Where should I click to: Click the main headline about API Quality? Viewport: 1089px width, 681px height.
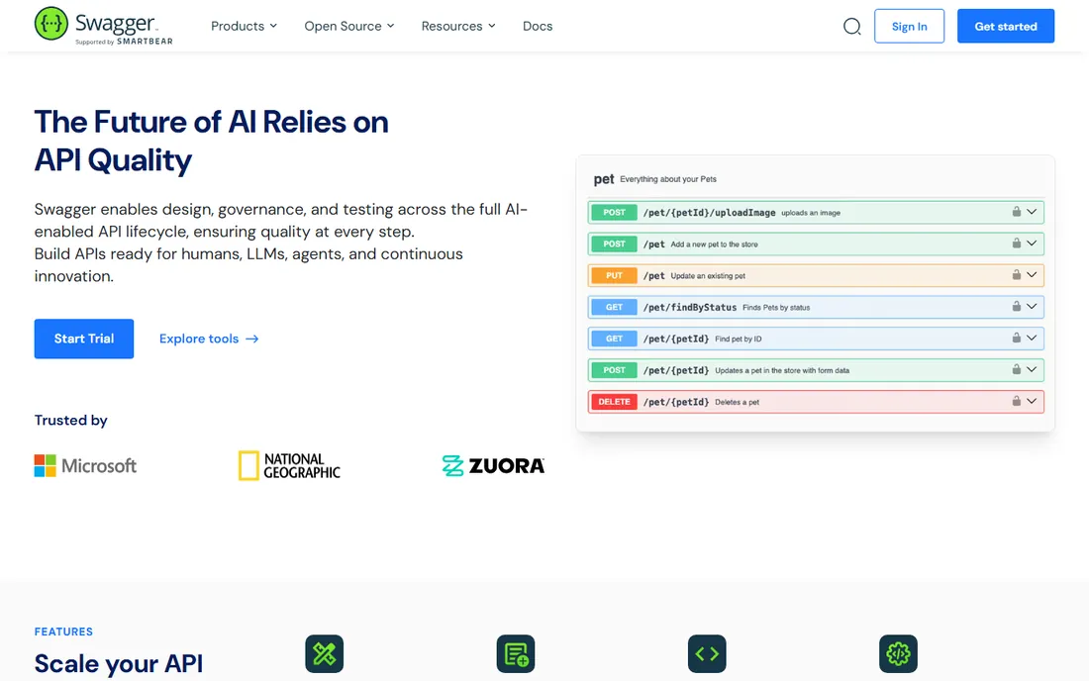[211, 141]
